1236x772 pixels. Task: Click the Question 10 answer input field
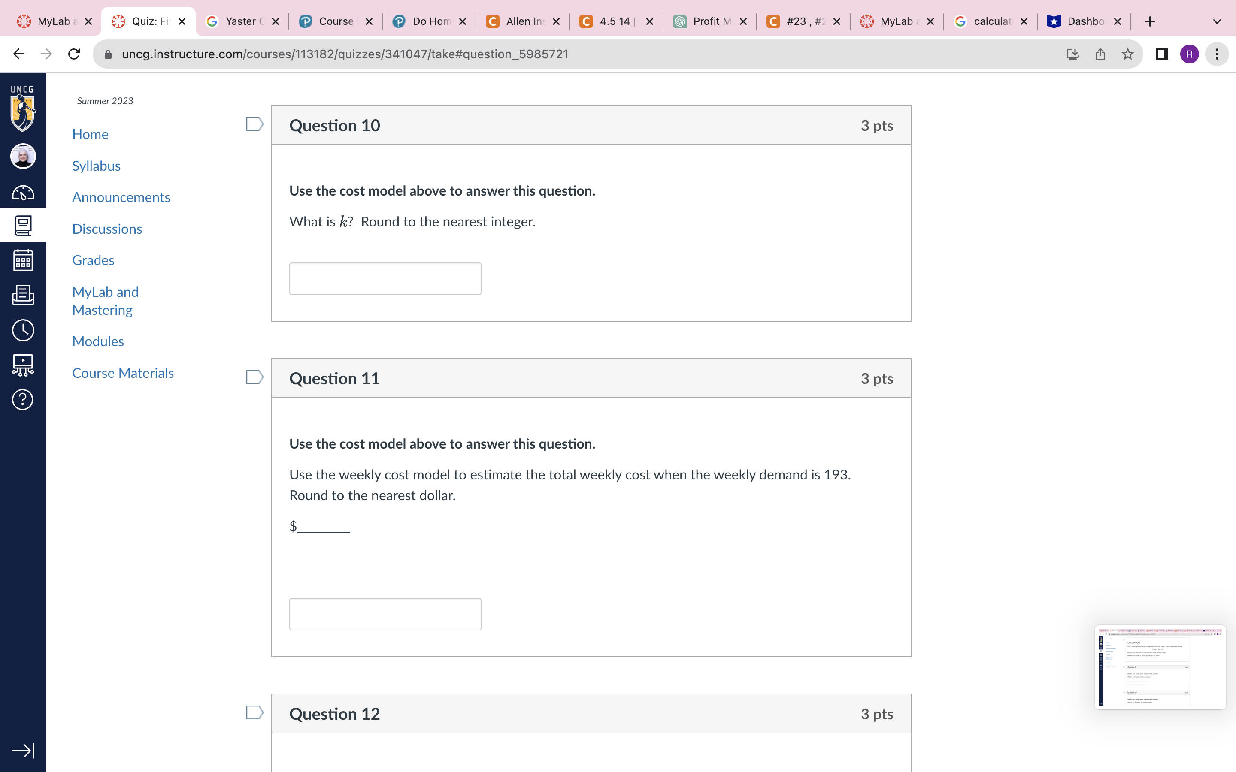pos(385,279)
